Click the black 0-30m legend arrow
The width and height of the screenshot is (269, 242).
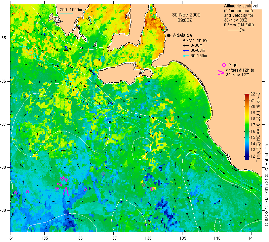click(186, 45)
